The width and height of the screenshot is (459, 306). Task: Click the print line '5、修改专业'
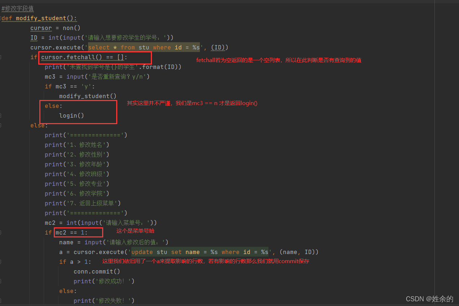(x=77, y=184)
